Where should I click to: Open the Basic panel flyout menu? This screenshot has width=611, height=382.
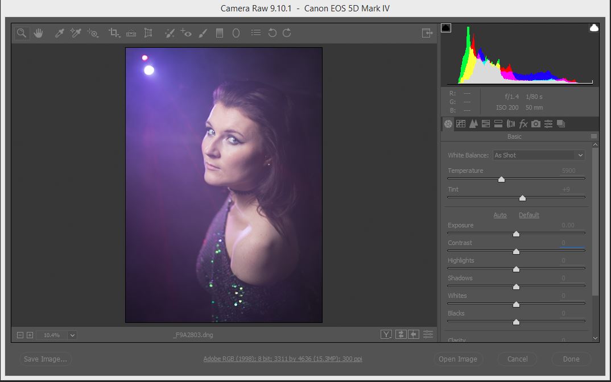pyautogui.click(x=594, y=136)
